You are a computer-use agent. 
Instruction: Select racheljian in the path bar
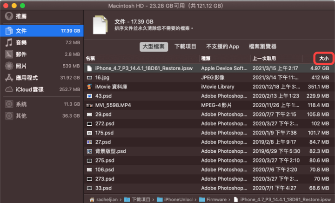click(107, 200)
